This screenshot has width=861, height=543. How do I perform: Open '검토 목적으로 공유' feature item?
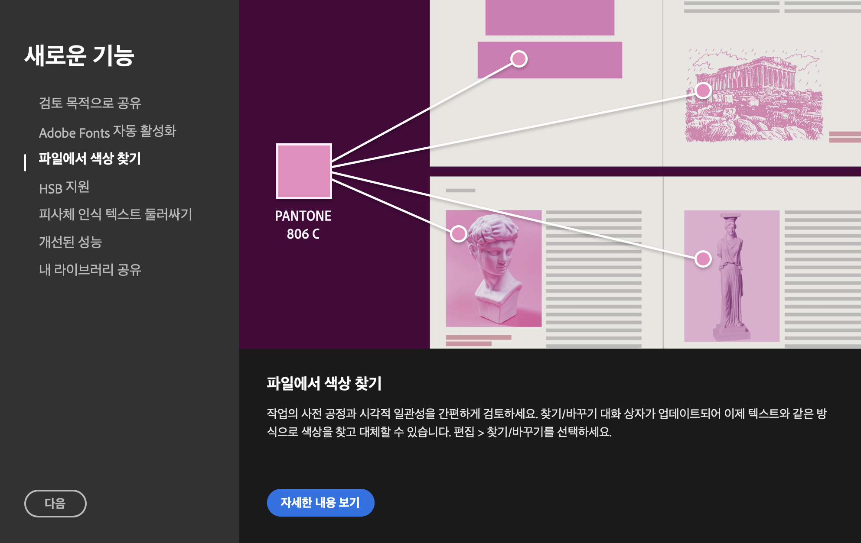[x=90, y=103]
